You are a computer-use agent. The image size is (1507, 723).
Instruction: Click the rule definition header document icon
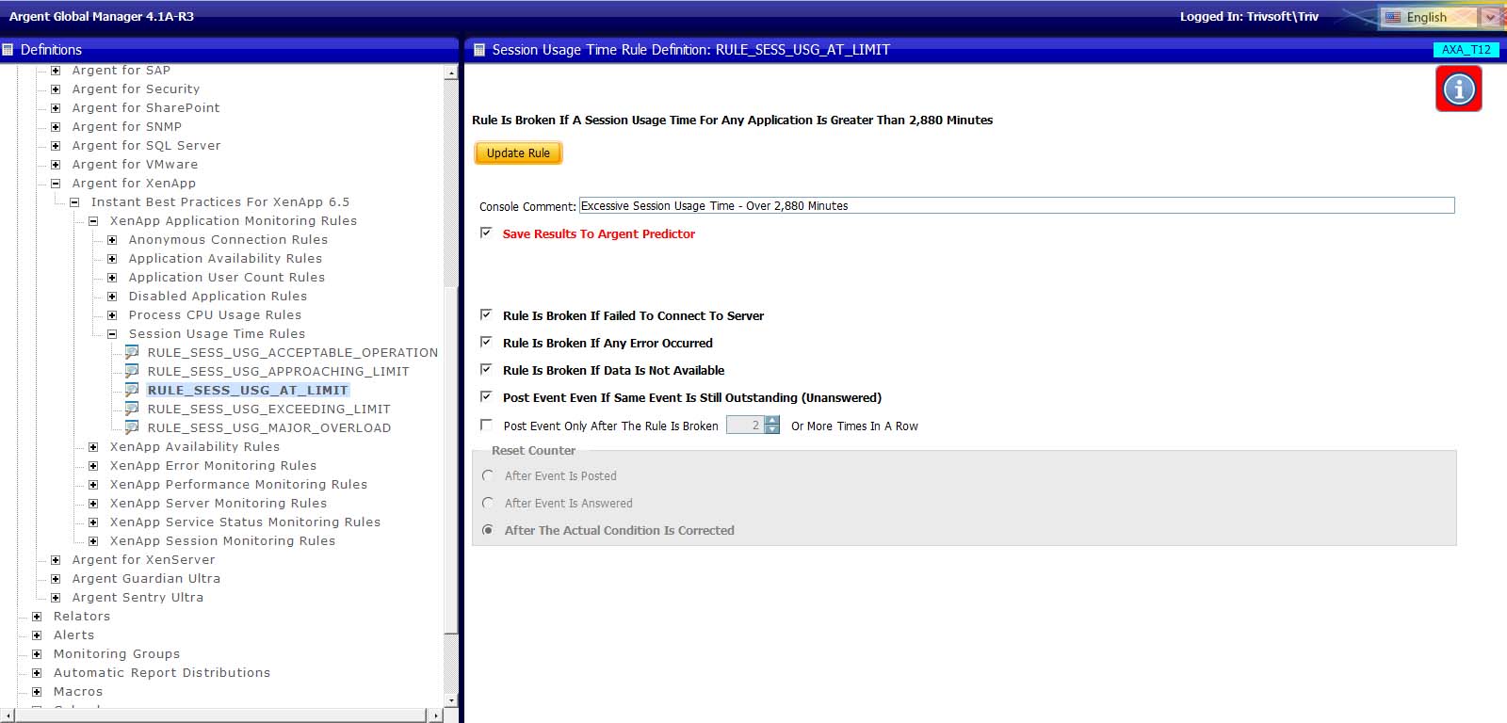pyautogui.click(x=478, y=50)
